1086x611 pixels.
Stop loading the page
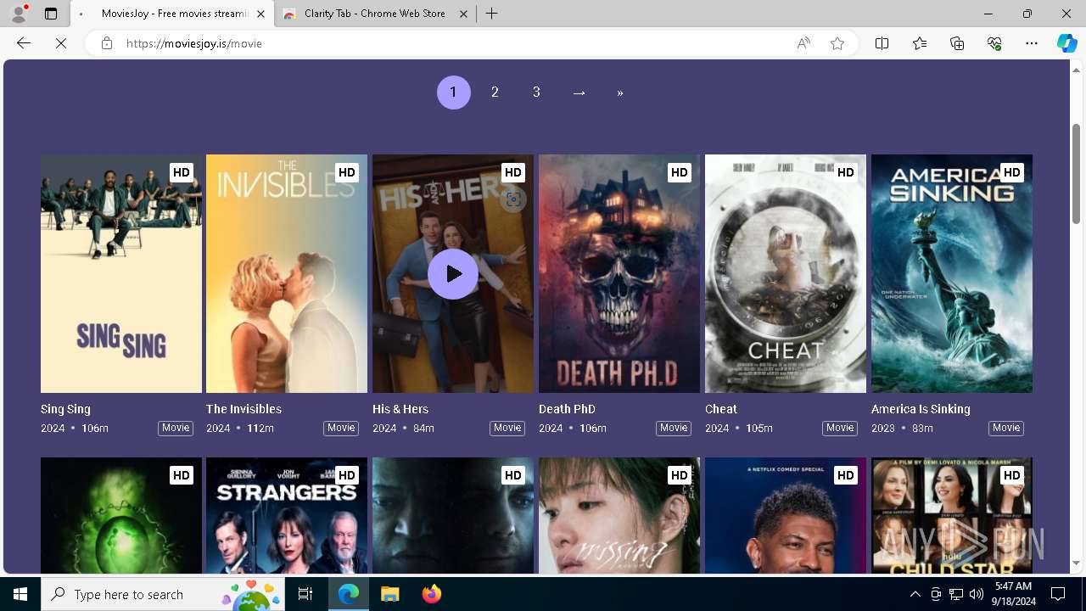coord(61,43)
